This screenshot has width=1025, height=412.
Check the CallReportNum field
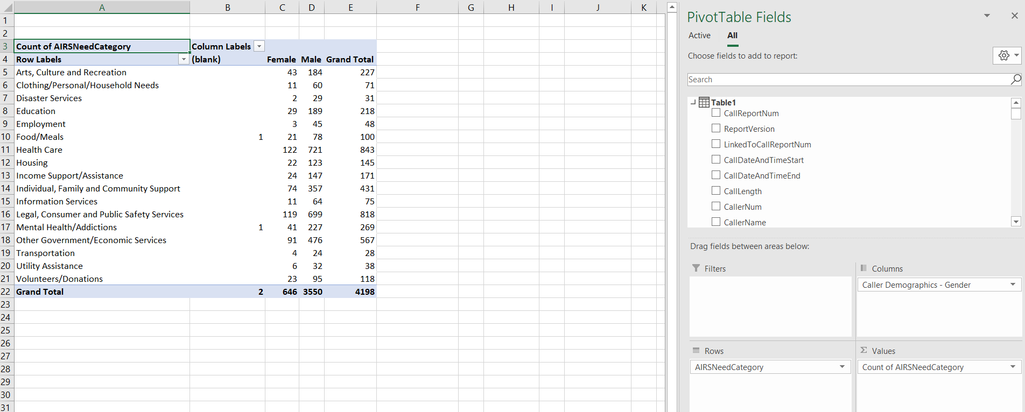(x=716, y=113)
